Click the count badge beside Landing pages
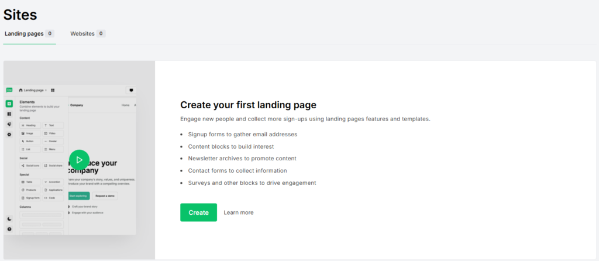Screen dimensions: 599x261 point(50,33)
